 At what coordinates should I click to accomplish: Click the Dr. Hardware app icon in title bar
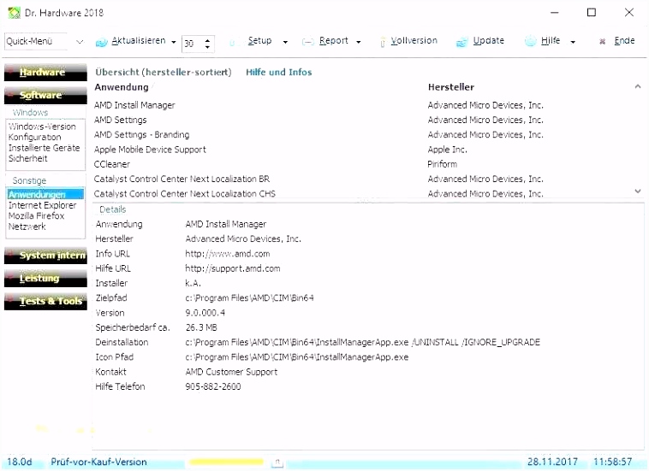[x=14, y=13]
